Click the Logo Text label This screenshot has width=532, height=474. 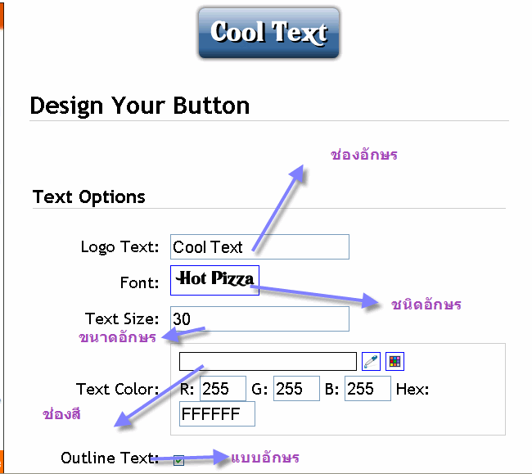(x=119, y=247)
